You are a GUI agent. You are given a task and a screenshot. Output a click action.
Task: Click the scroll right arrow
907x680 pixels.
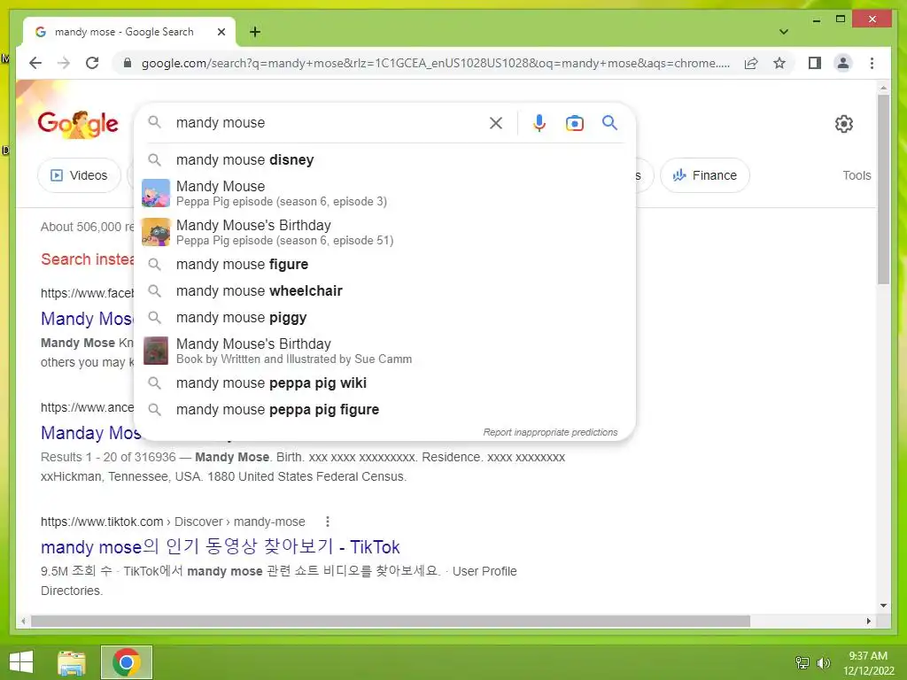[x=868, y=621]
